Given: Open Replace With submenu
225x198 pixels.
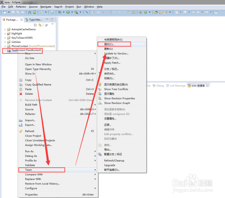Looking at the screenshot, I should [58, 179].
